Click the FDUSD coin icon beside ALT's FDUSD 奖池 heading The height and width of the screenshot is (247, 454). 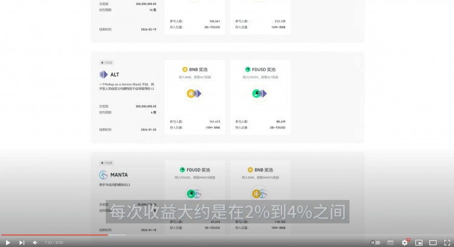coord(248,69)
